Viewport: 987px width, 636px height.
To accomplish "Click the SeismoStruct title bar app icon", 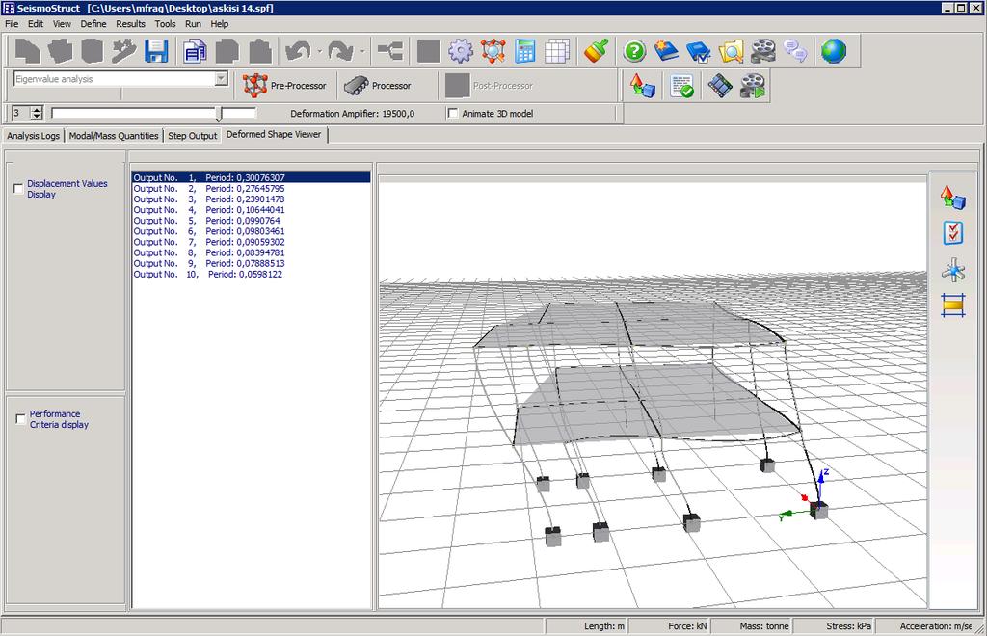I will click(x=8, y=8).
